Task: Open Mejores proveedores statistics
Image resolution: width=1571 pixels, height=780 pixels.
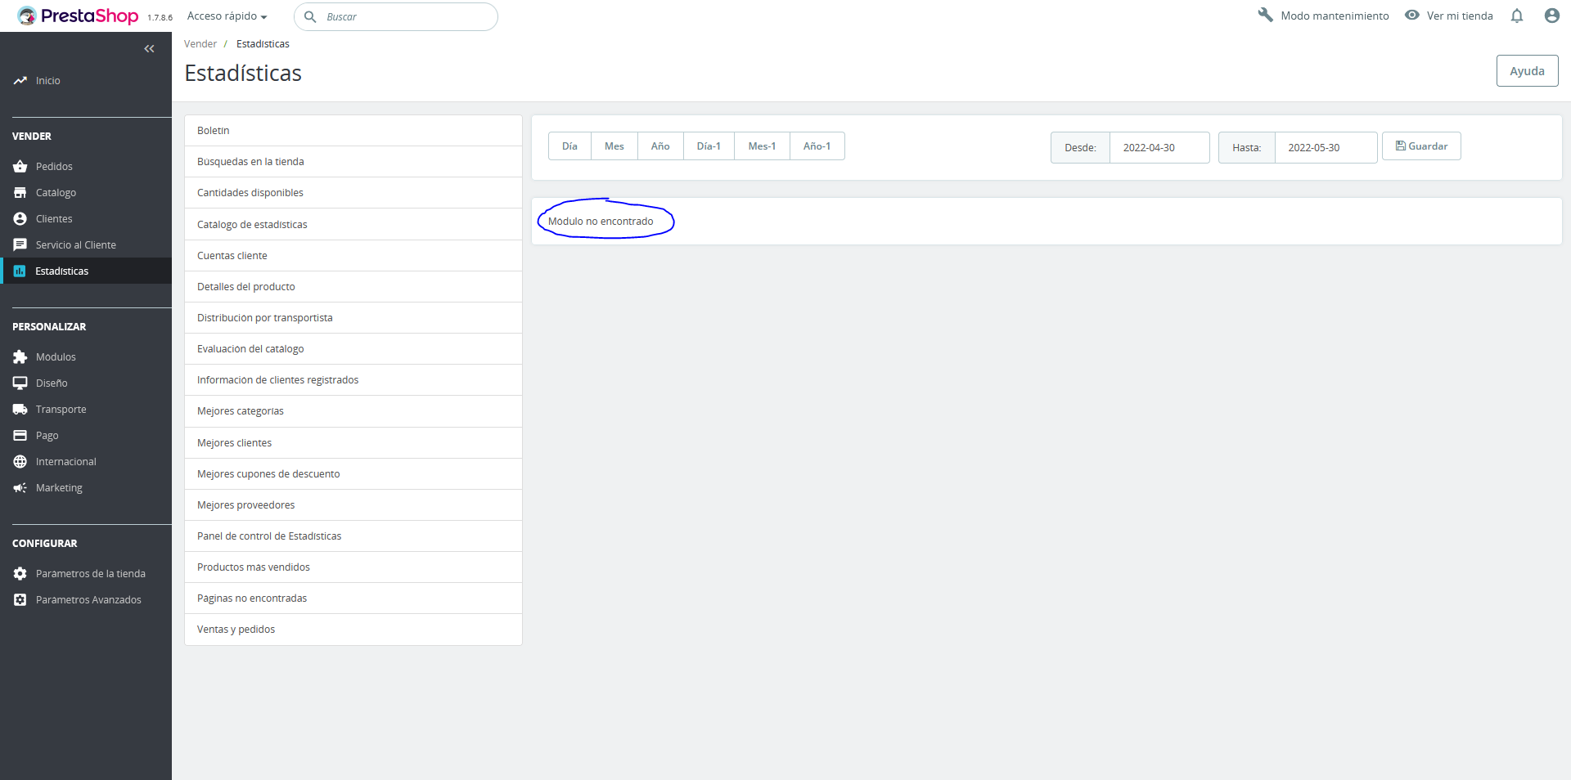Action: point(353,505)
